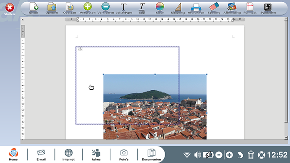The image size is (290, 163).
Task: Click the battery charging icon
Action: [x=208, y=155]
